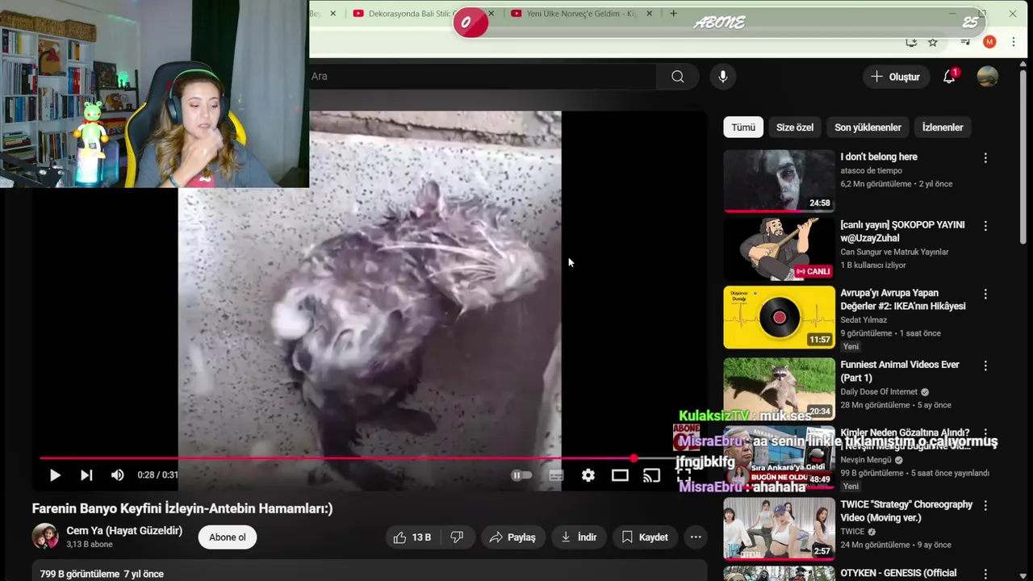1033x581 pixels.
Task: Open Daily Dose Of Internet channel
Action: [879, 392]
